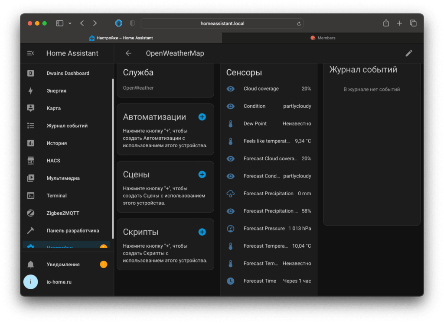444x323 pixels.
Task: Open the Terminal console icon
Action: 31,195
